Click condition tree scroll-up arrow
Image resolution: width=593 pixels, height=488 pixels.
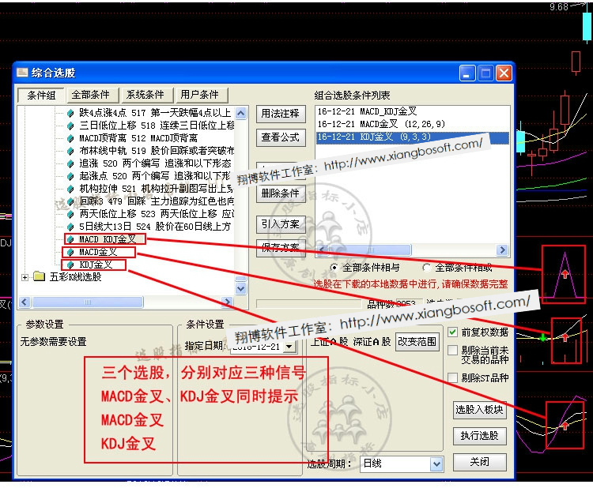(x=241, y=113)
